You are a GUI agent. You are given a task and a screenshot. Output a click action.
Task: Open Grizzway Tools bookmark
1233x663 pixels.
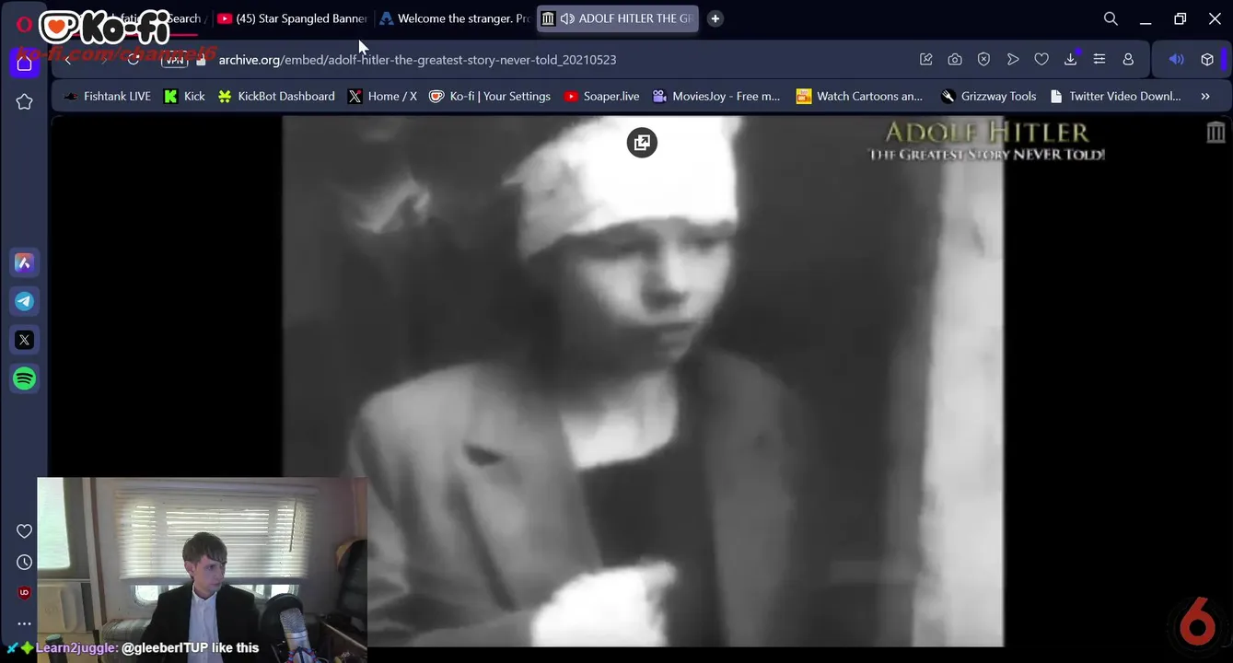[x=989, y=96]
